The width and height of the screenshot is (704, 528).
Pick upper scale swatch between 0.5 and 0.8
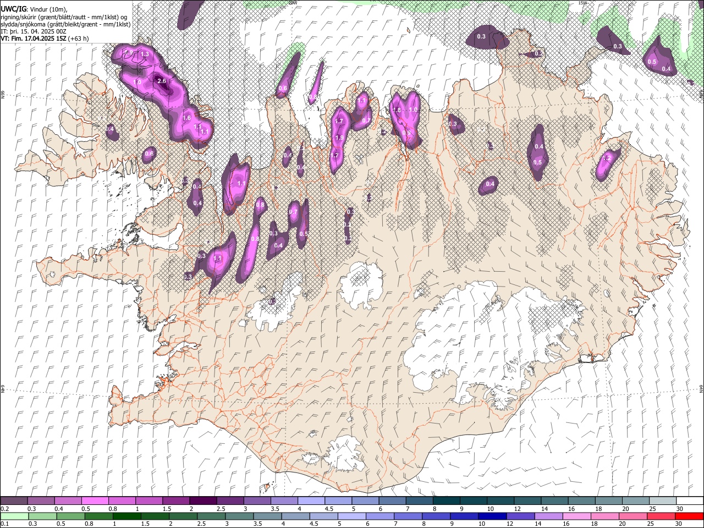(x=95, y=501)
